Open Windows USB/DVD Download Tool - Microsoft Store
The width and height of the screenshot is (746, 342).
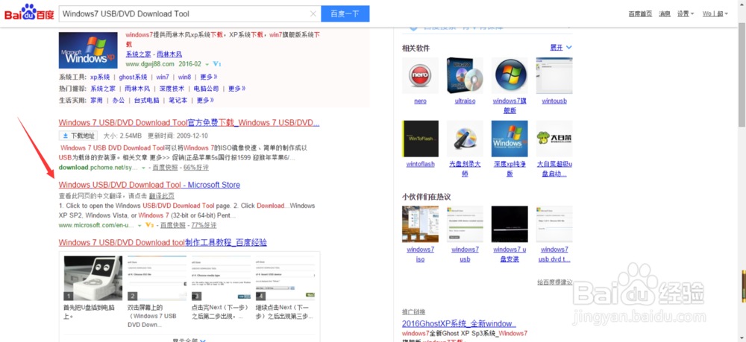click(x=149, y=185)
